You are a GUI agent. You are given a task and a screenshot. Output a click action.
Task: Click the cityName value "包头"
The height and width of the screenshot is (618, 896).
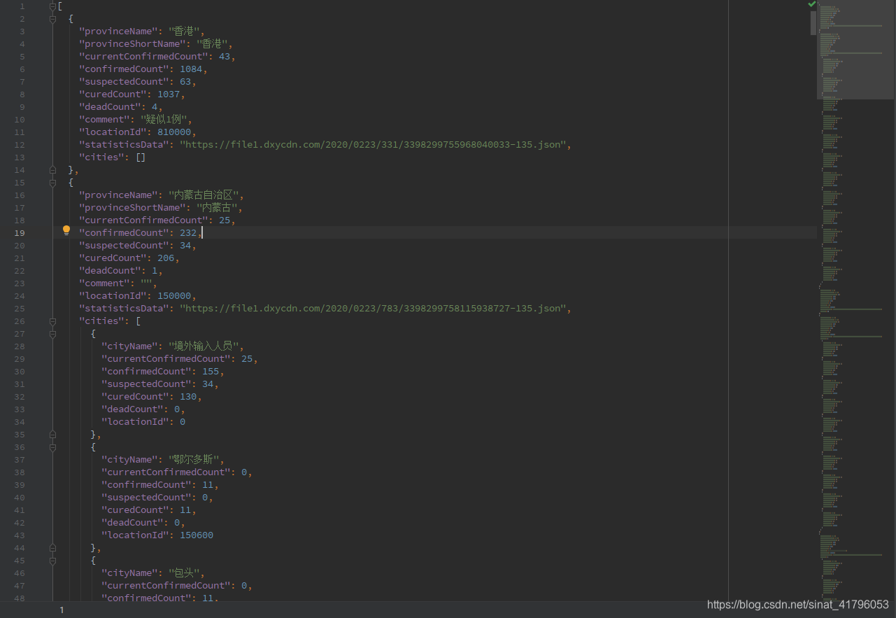click(185, 573)
